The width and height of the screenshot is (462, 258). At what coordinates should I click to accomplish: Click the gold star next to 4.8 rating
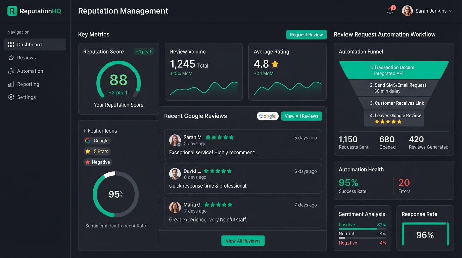(275, 64)
